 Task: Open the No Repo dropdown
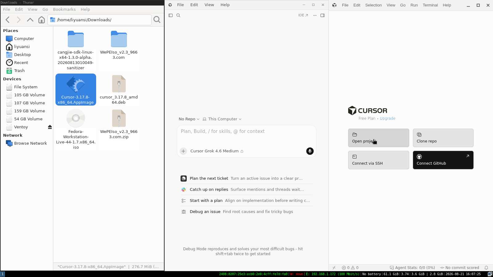(189, 119)
